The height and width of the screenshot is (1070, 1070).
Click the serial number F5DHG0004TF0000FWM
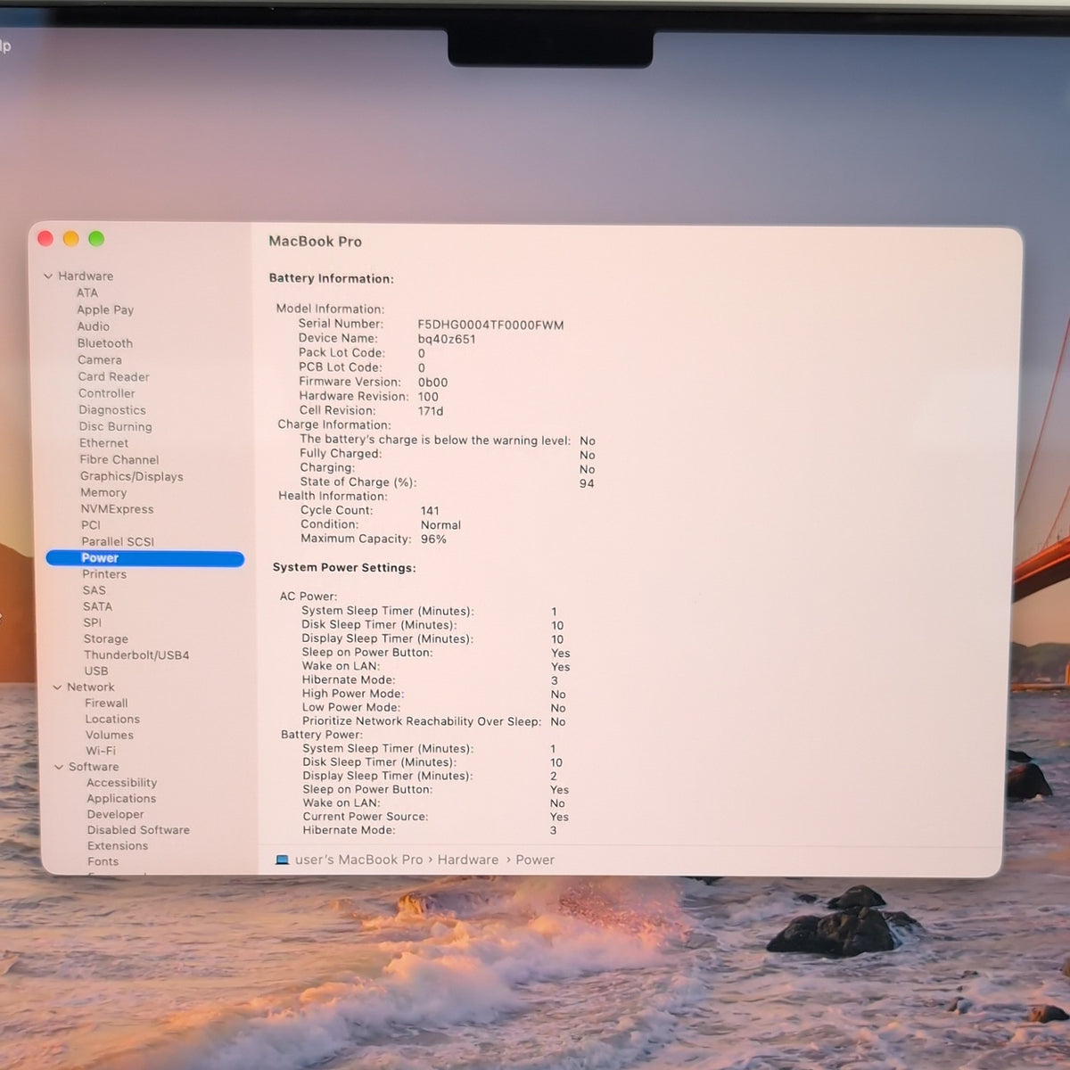(x=490, y=325)
